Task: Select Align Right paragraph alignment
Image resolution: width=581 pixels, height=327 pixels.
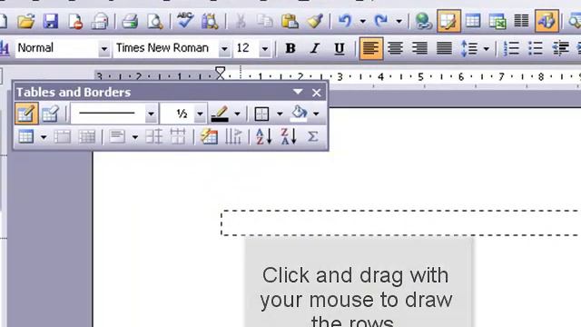Action: tap(419, 48)
